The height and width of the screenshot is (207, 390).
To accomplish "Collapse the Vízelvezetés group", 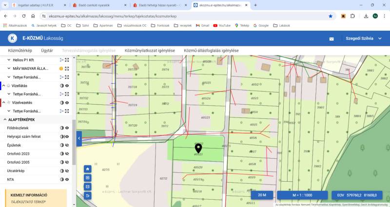I will tap(4, 102).
